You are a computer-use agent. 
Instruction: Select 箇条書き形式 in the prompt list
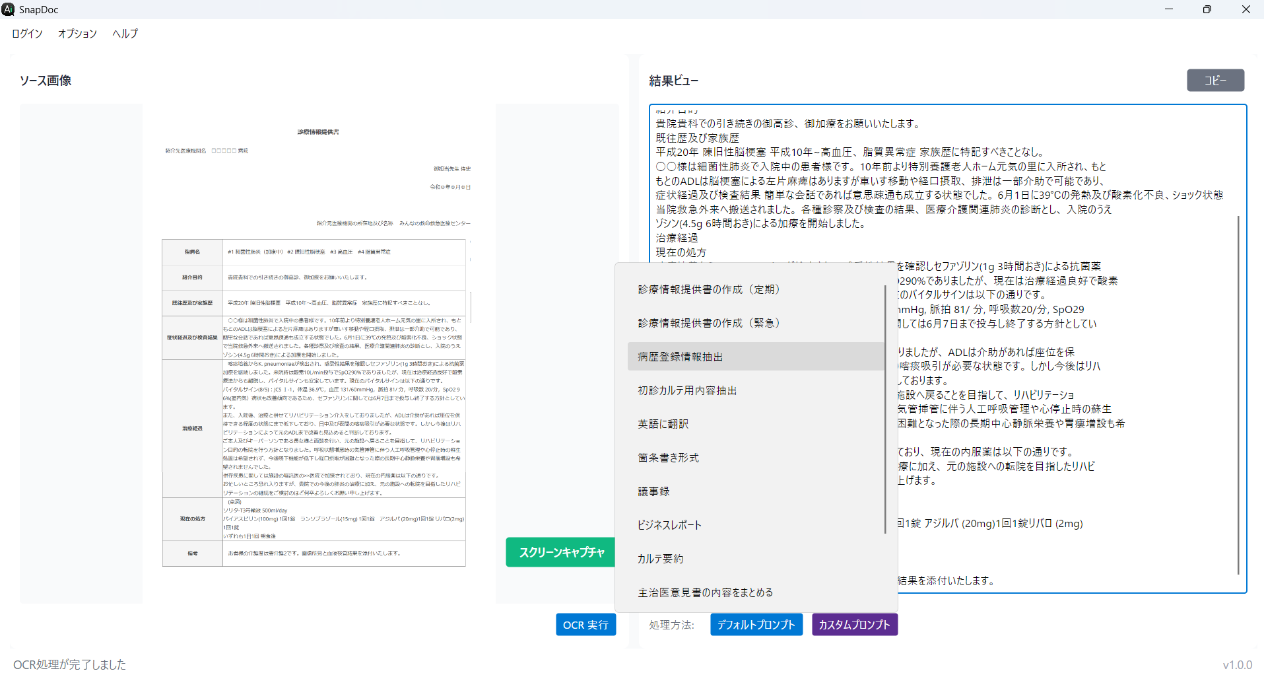(x=668, y=458)
